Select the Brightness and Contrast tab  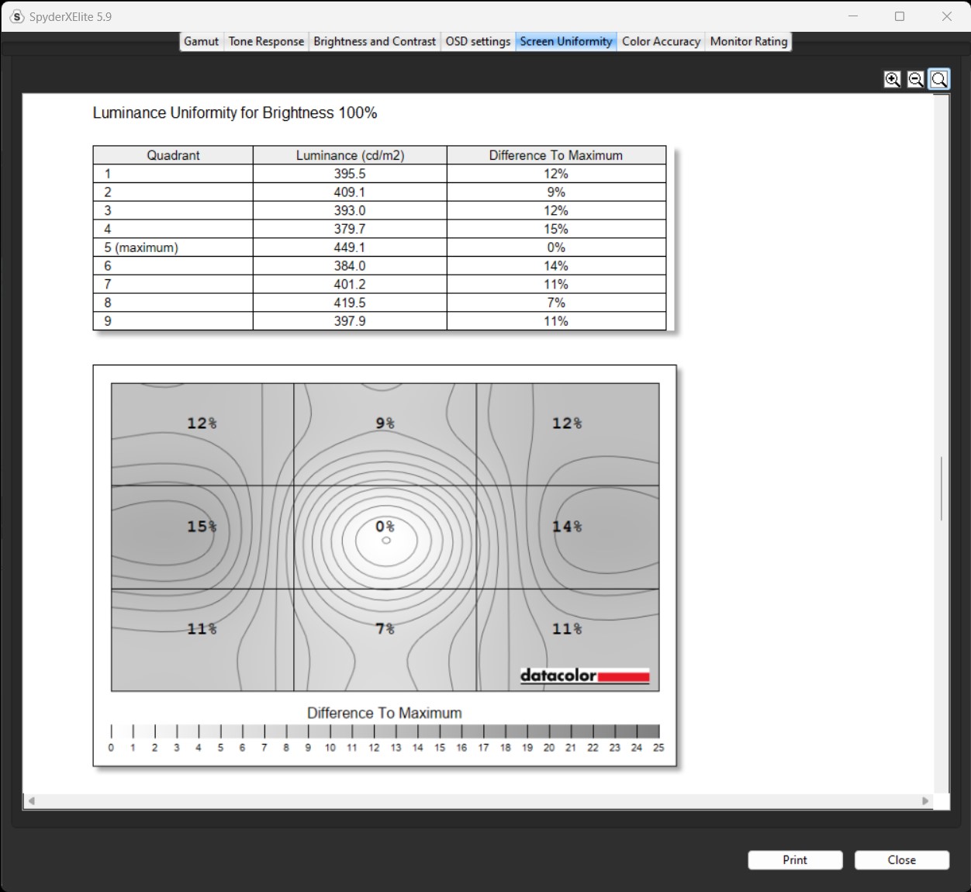click(375, 41)
